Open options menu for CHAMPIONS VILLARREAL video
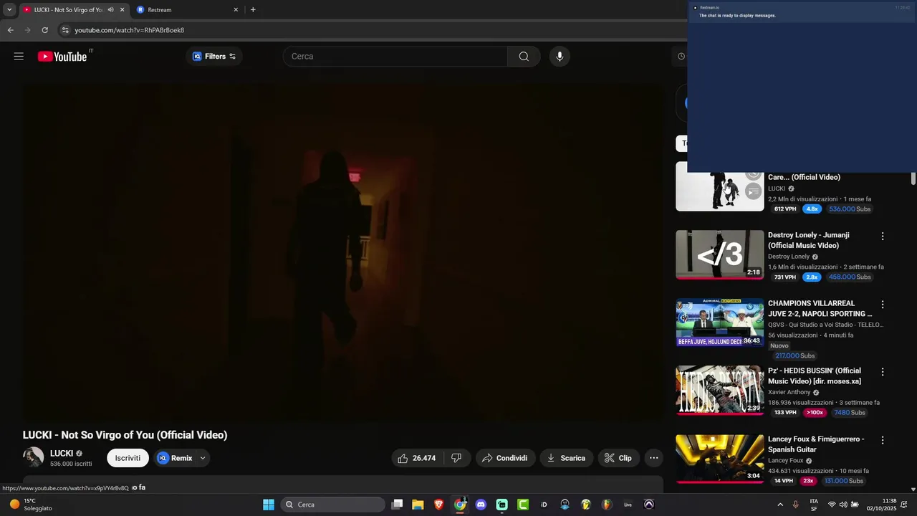 click(x=883, y=305)
